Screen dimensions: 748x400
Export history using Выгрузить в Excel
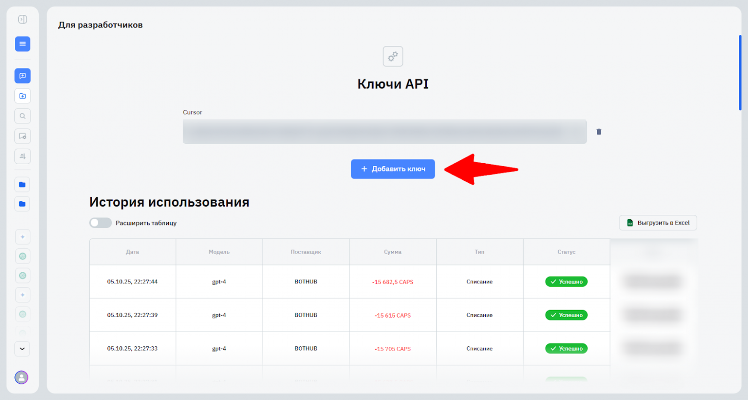coord(657,222)
